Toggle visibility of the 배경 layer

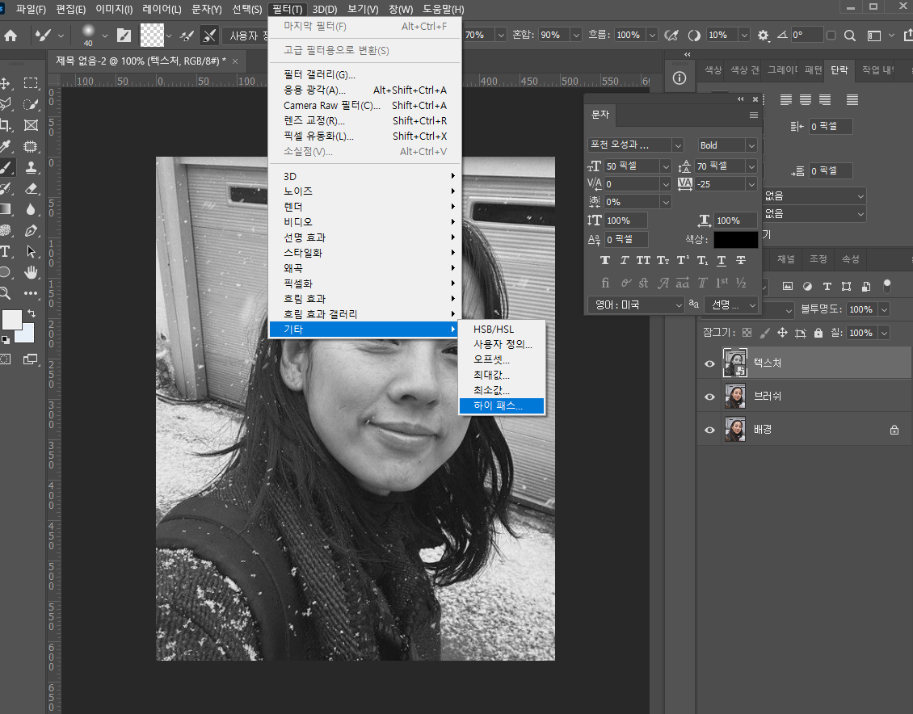coord(709,430)
